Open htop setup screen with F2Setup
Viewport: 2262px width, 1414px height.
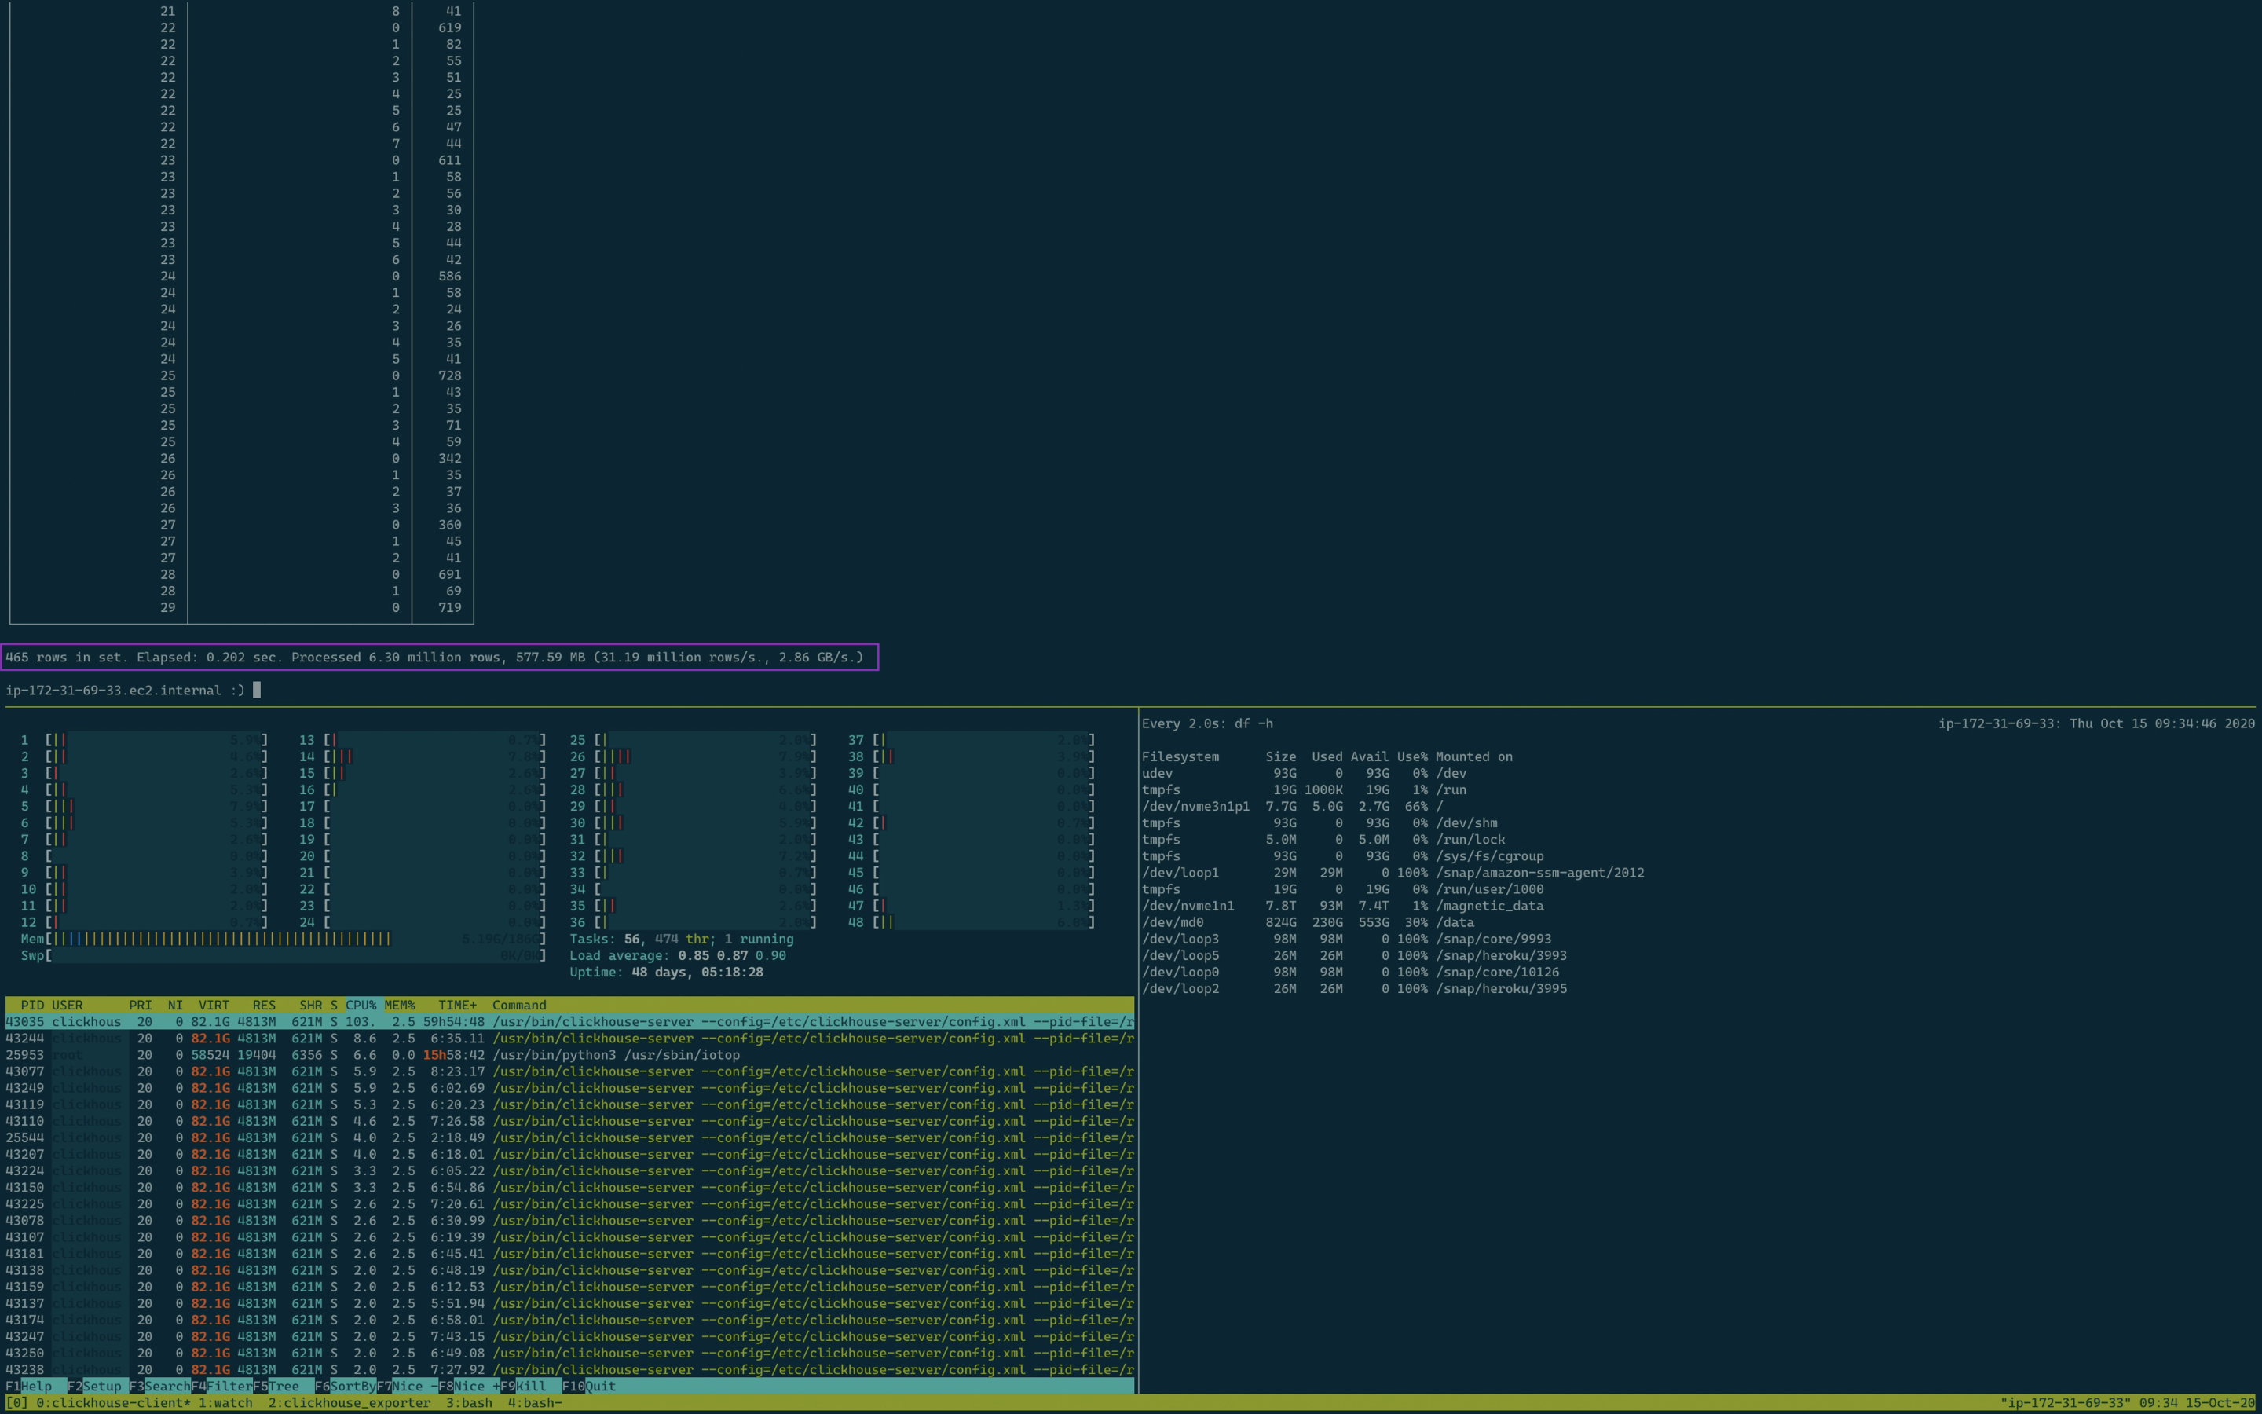coord(93,1386)
